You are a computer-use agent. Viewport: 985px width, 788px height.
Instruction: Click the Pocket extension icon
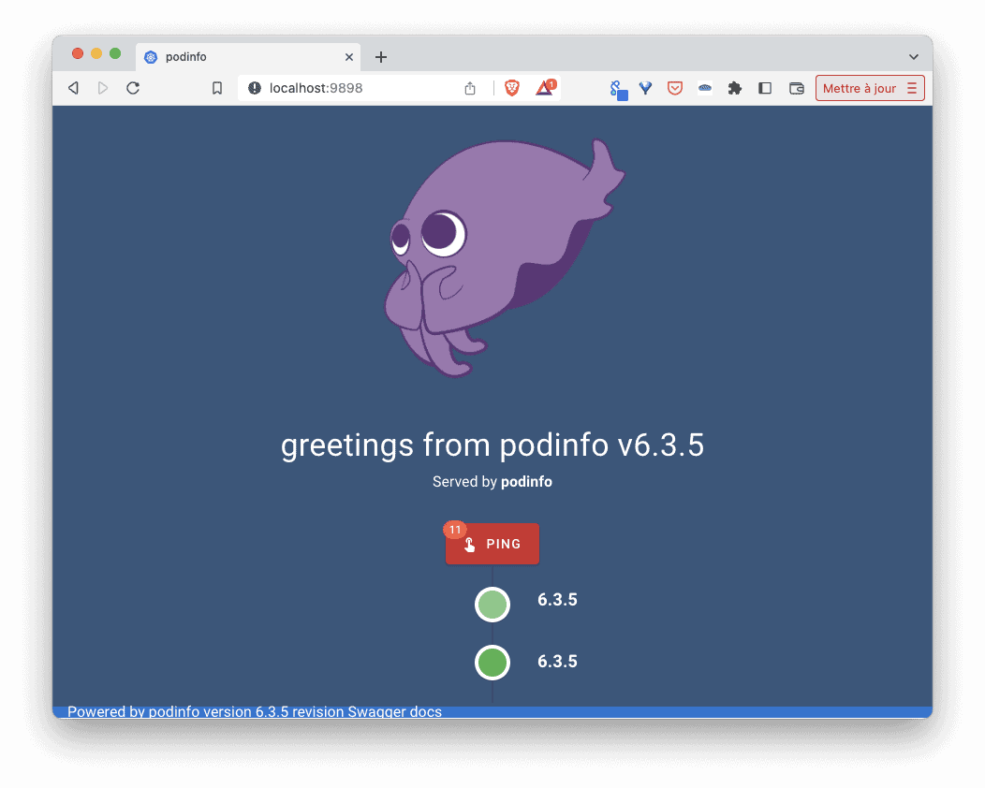tap(675, 88)
